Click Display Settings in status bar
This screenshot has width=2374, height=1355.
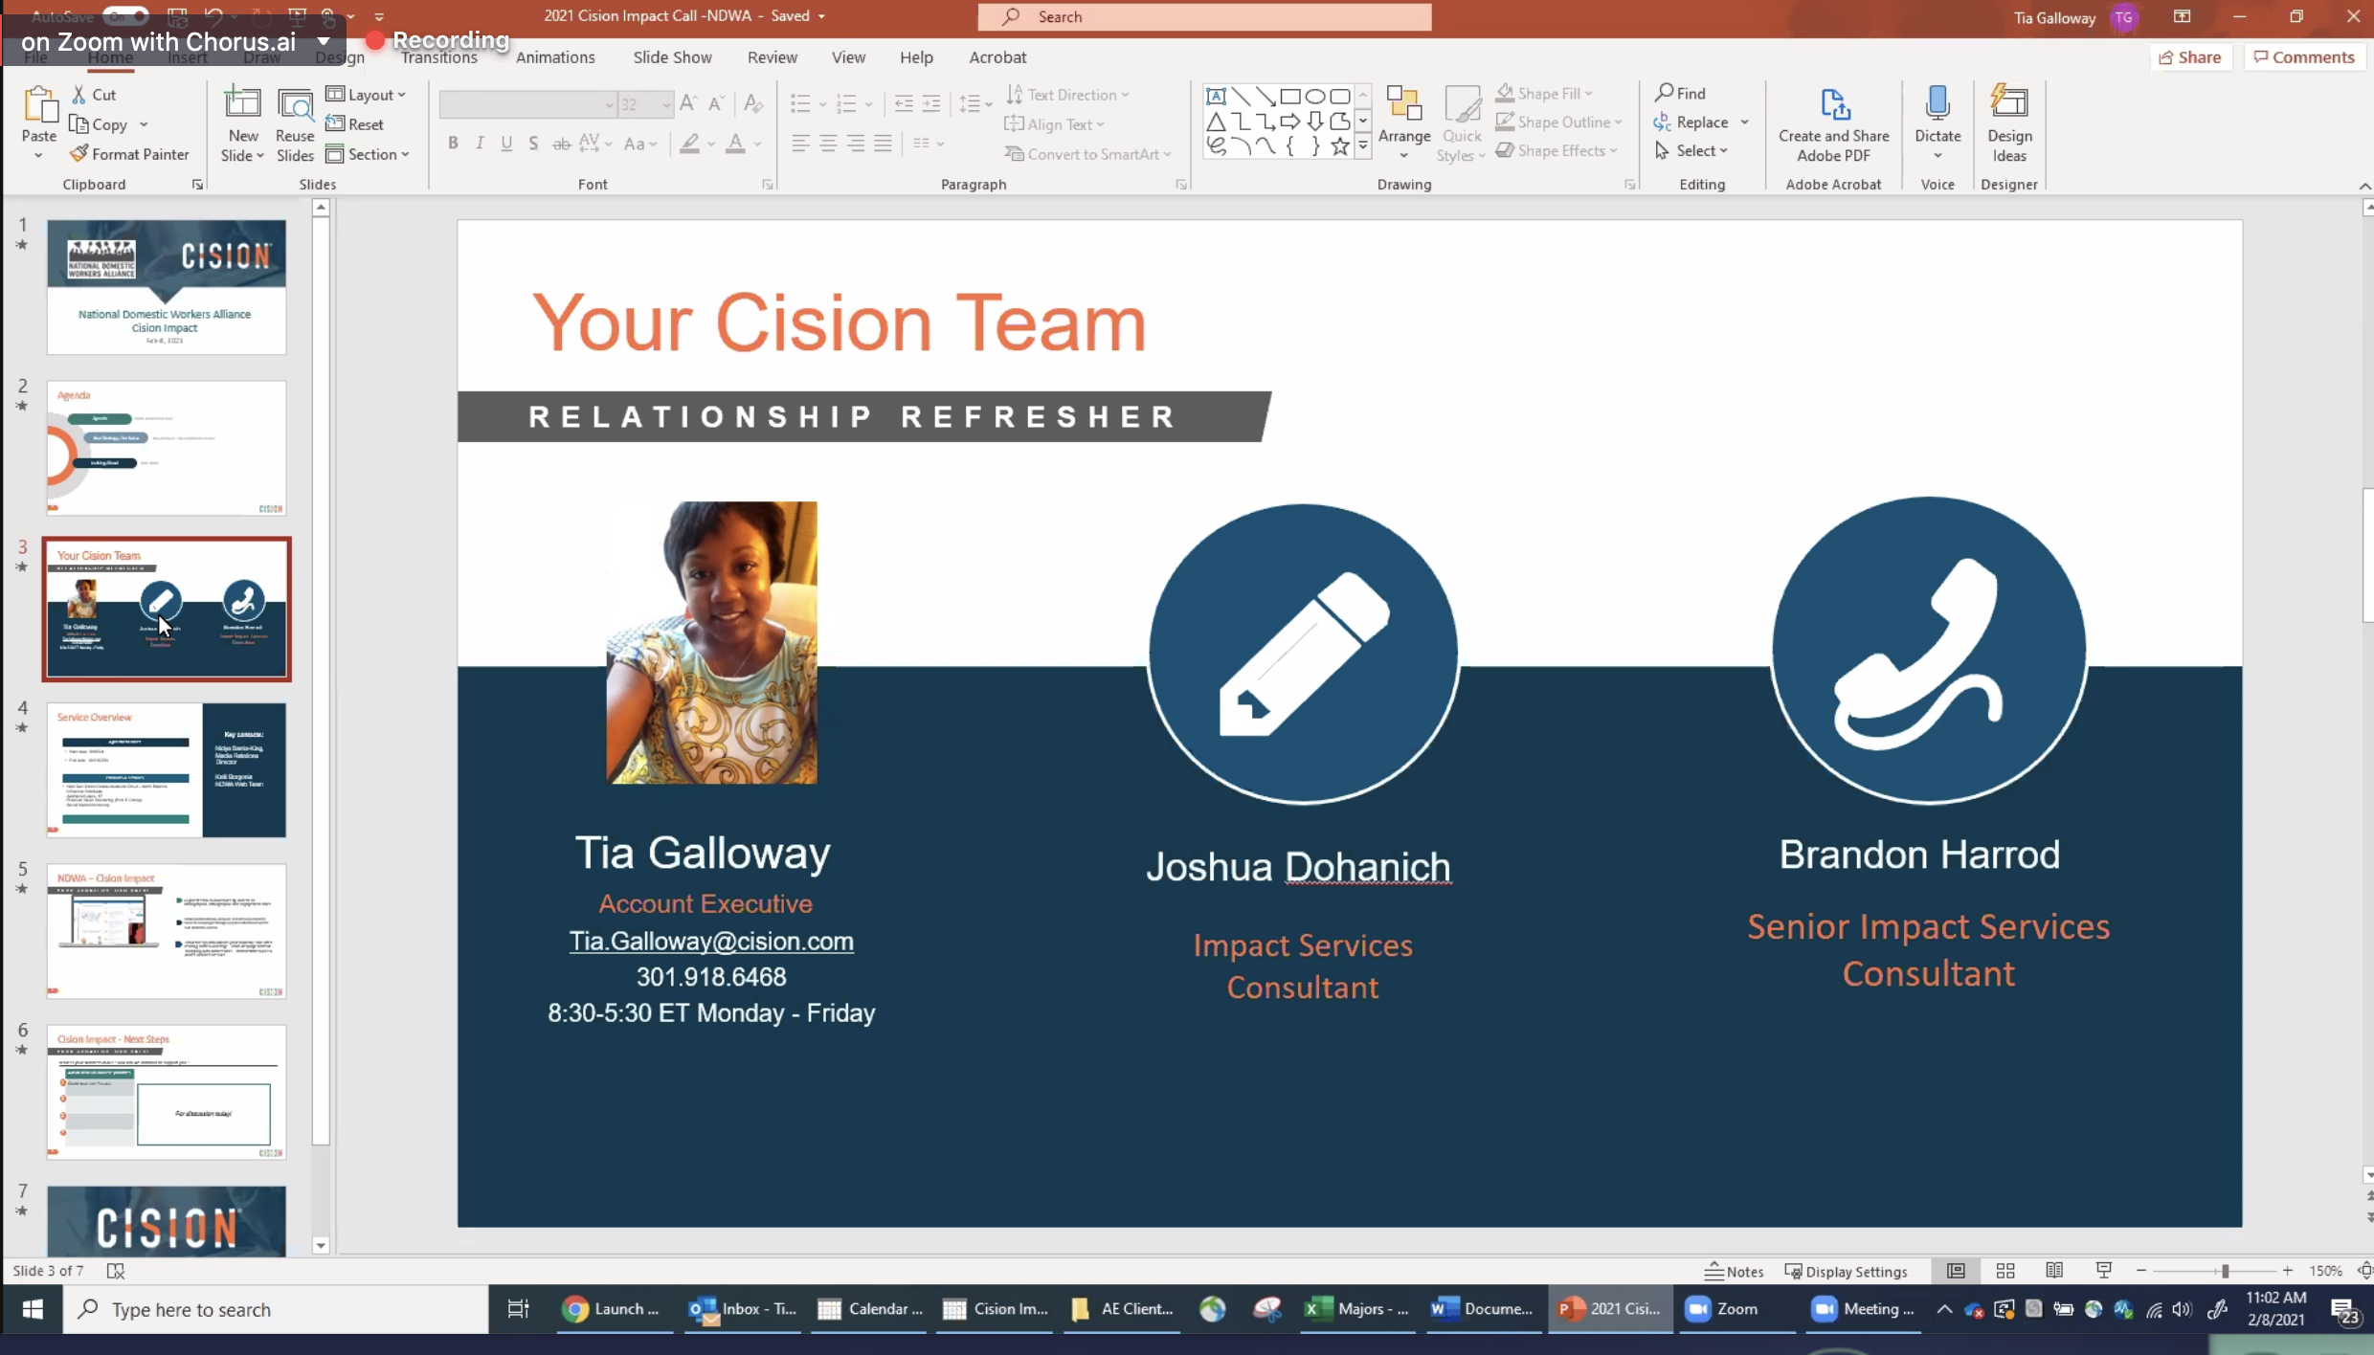(1846, 1271)
